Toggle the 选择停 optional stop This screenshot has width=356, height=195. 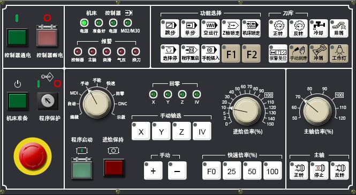point(170,53)
